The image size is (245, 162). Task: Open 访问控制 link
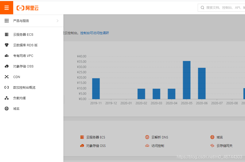[x=158, y=146]
